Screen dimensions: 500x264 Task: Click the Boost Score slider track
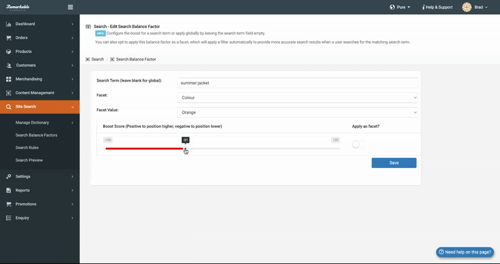click(x=262, y=149)
